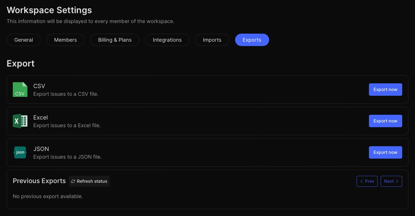Click the Previous Exports heading
This screenshot has height=216, width=415.
pos(39,181)
